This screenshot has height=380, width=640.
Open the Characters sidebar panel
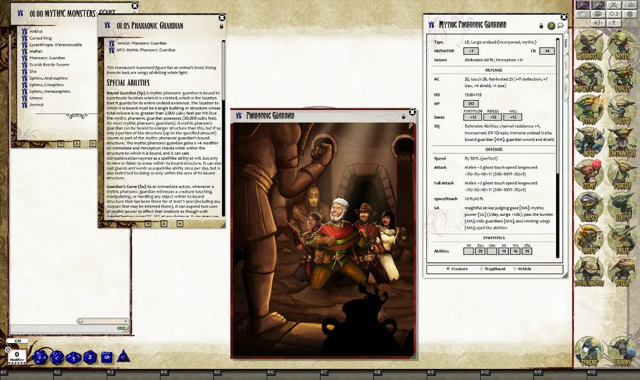(589, 46)
